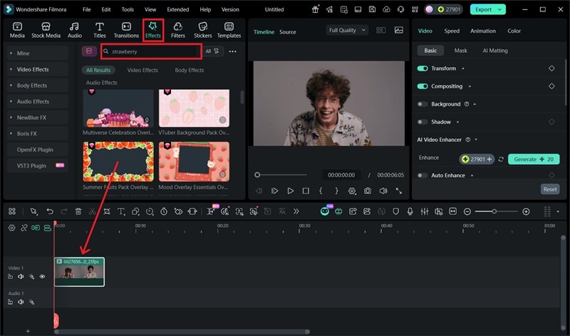This screenshot has width=570, height=336.
Task: Show more timeline tools chevrons
Action: [296, 211]
